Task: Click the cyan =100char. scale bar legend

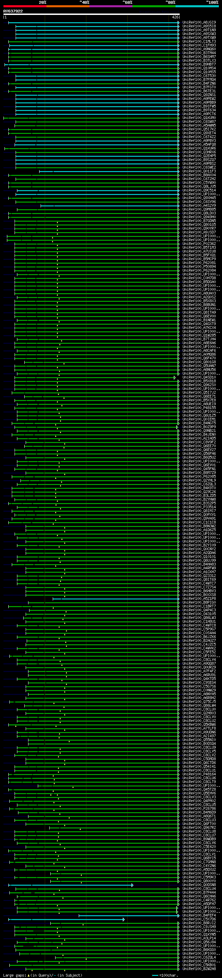Action: 155,975
